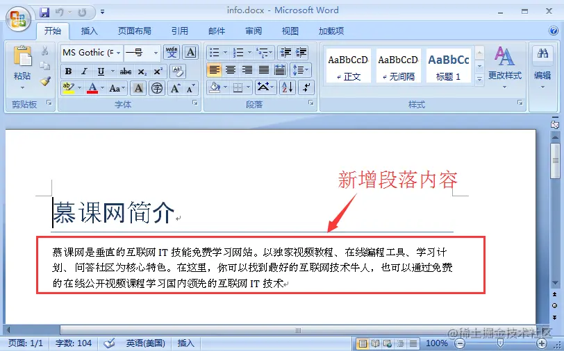Adjust the zoom slider

click(x=500, y=343)
